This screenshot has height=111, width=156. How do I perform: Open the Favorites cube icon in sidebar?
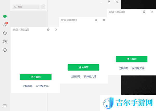click(5, 33)
